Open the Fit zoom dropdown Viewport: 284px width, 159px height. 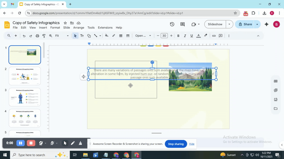tap(62, 36)
